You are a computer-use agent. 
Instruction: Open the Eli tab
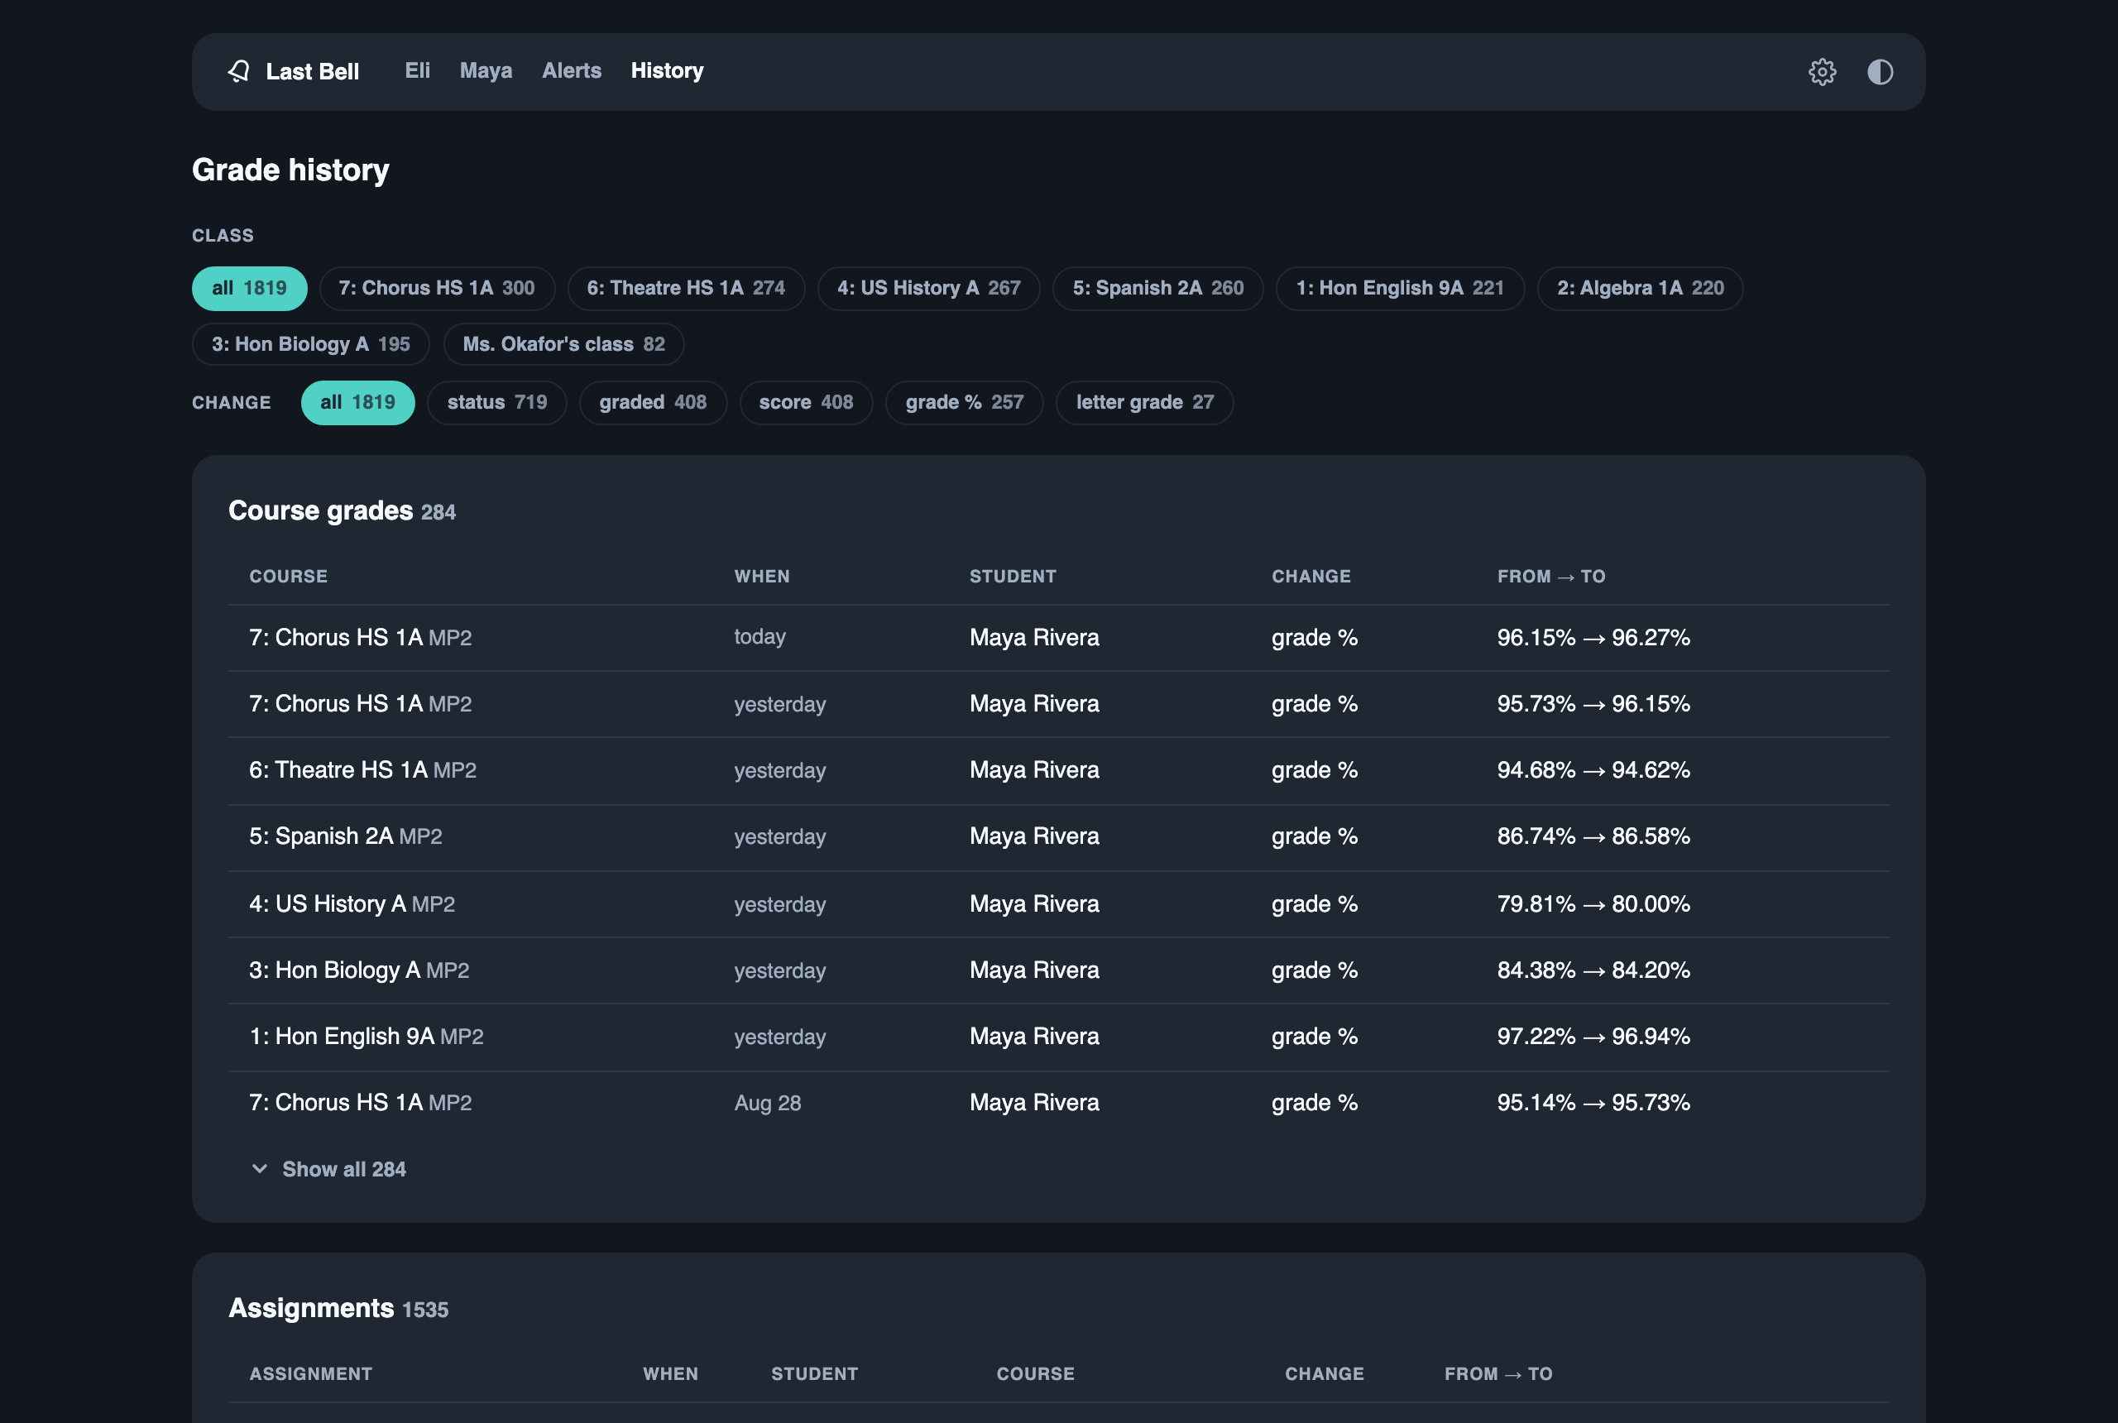[x=418, y=71]
